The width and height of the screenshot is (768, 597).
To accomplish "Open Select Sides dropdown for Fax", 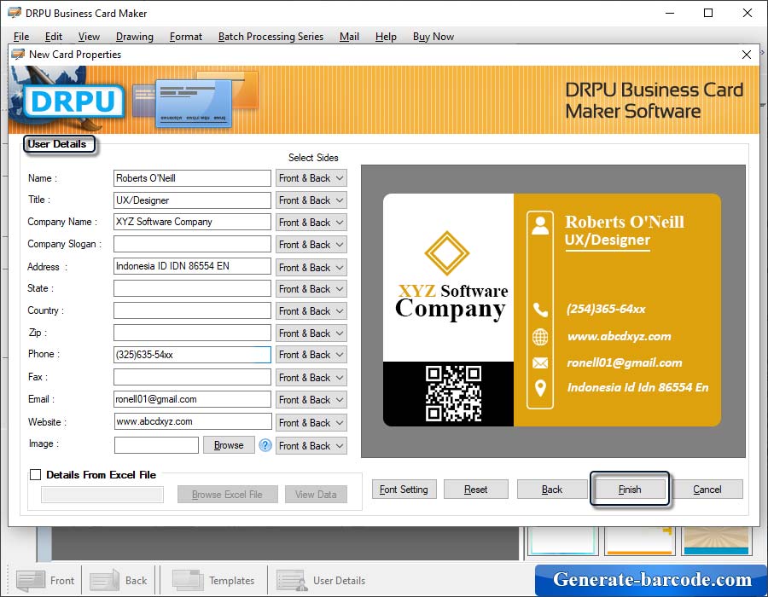I will pyautogui.click(x=311, y=377).
